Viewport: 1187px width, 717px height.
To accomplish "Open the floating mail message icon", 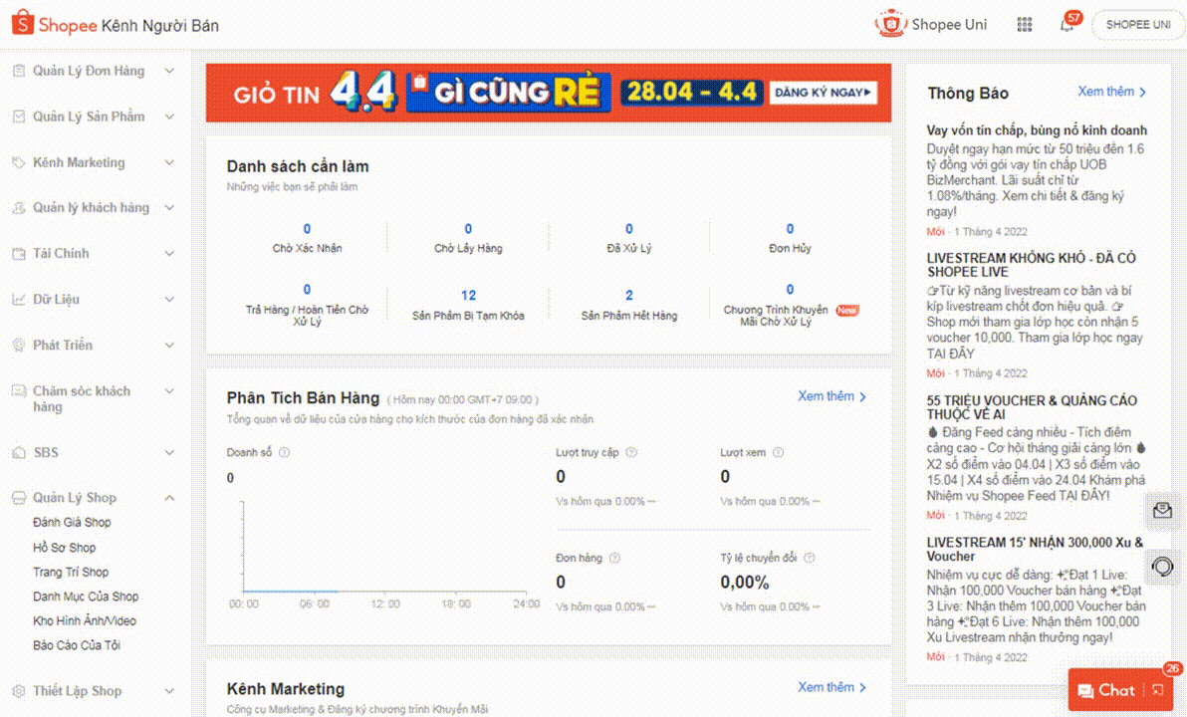I will click(x=1161, y=511).
